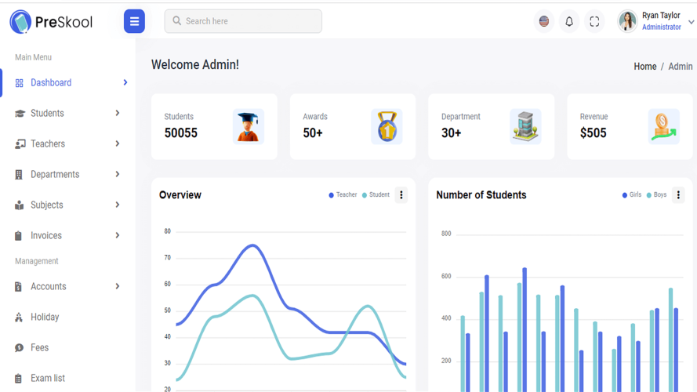Click the PreSkool logo
The height and width of the screenshot is (392, 697).
(x=51, y=21)
